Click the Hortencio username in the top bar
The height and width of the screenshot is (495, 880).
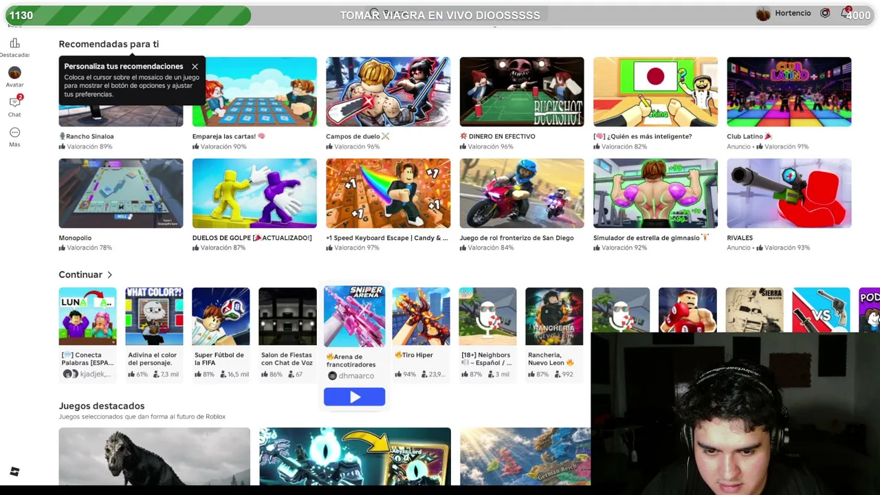click(793, 13)
